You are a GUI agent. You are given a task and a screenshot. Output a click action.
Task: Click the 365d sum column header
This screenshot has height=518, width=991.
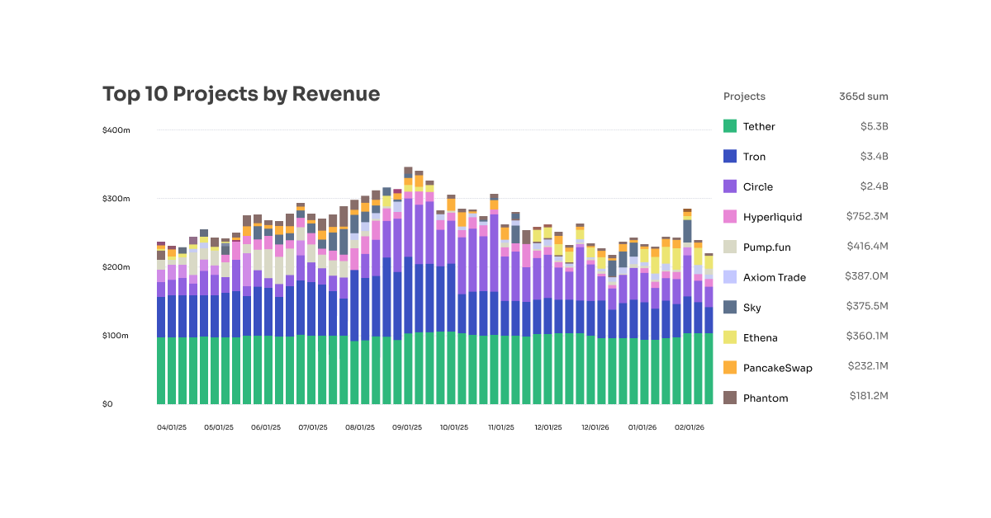pos(863,97)
